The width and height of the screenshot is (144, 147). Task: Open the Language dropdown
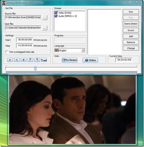[x=83, y=50]
